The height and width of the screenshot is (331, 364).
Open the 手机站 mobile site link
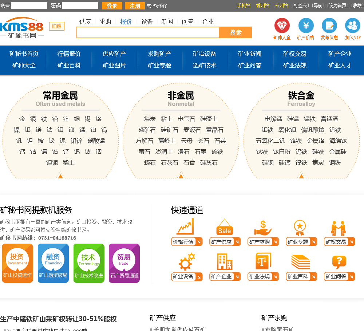[x=244, y=5]
